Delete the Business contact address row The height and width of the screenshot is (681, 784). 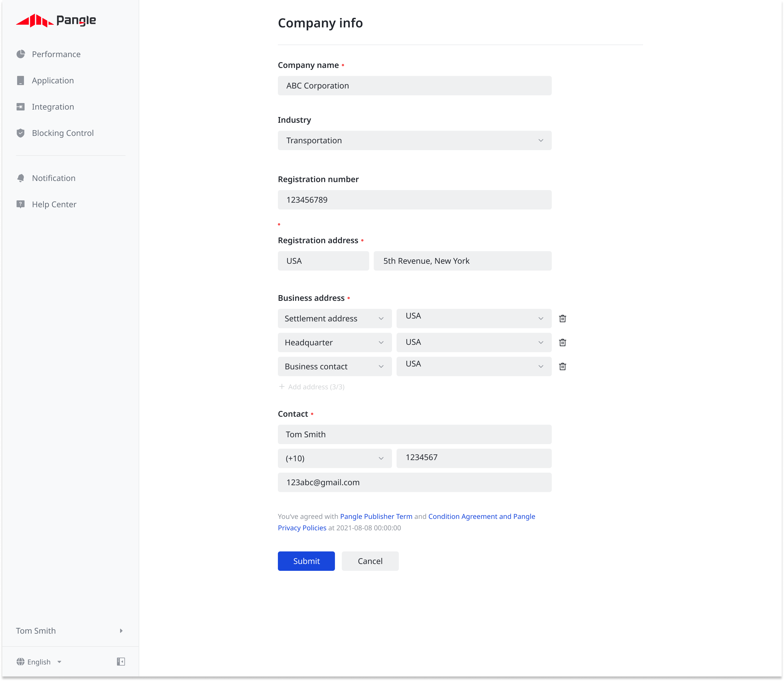click(x=563, y=366)
